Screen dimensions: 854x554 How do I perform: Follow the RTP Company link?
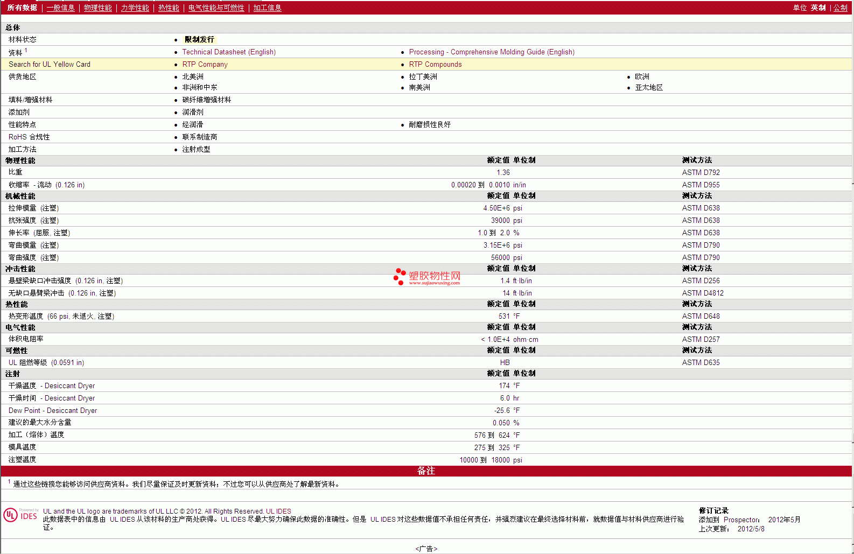click(205, 64)
